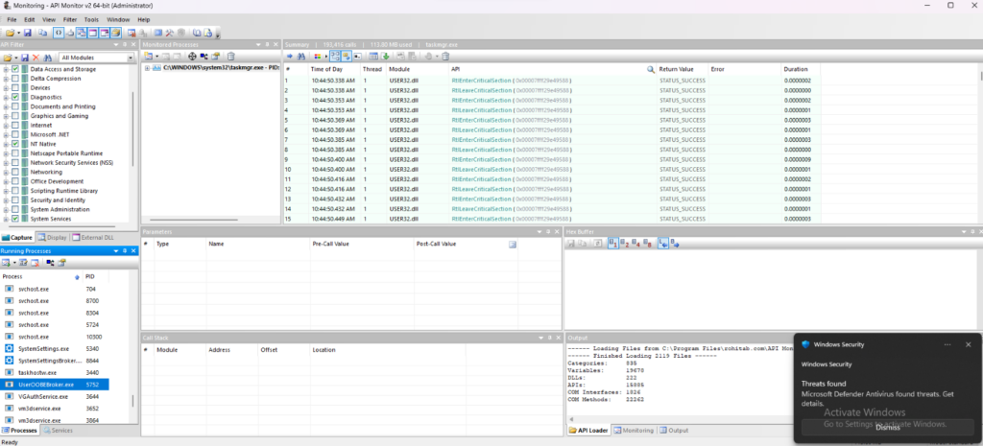Screen dimensions: 983x446
Task: Click the Open folder icon in main toolbar
Action: (10, 33)
